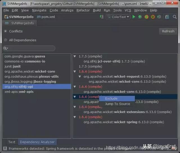Switch to the Dependency Analyzer tab

point(37,142)
